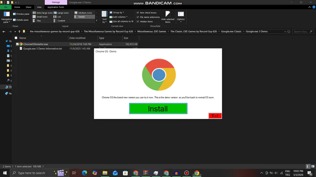Open Bandicam recorder taskbar icon

186,173
